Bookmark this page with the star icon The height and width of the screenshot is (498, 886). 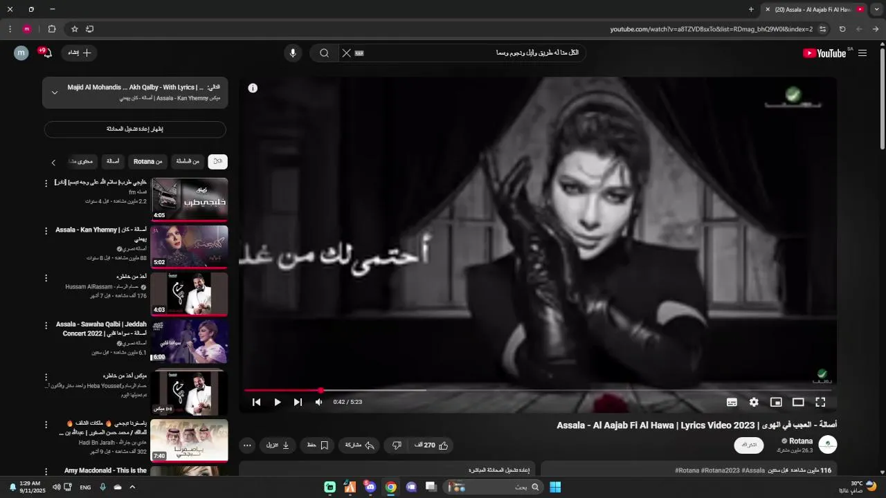pyautogui.click(x=74, y=29)
